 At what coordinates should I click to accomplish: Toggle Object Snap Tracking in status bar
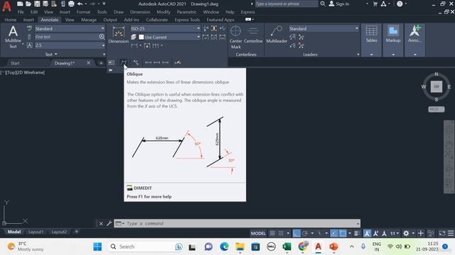(334, 233)
